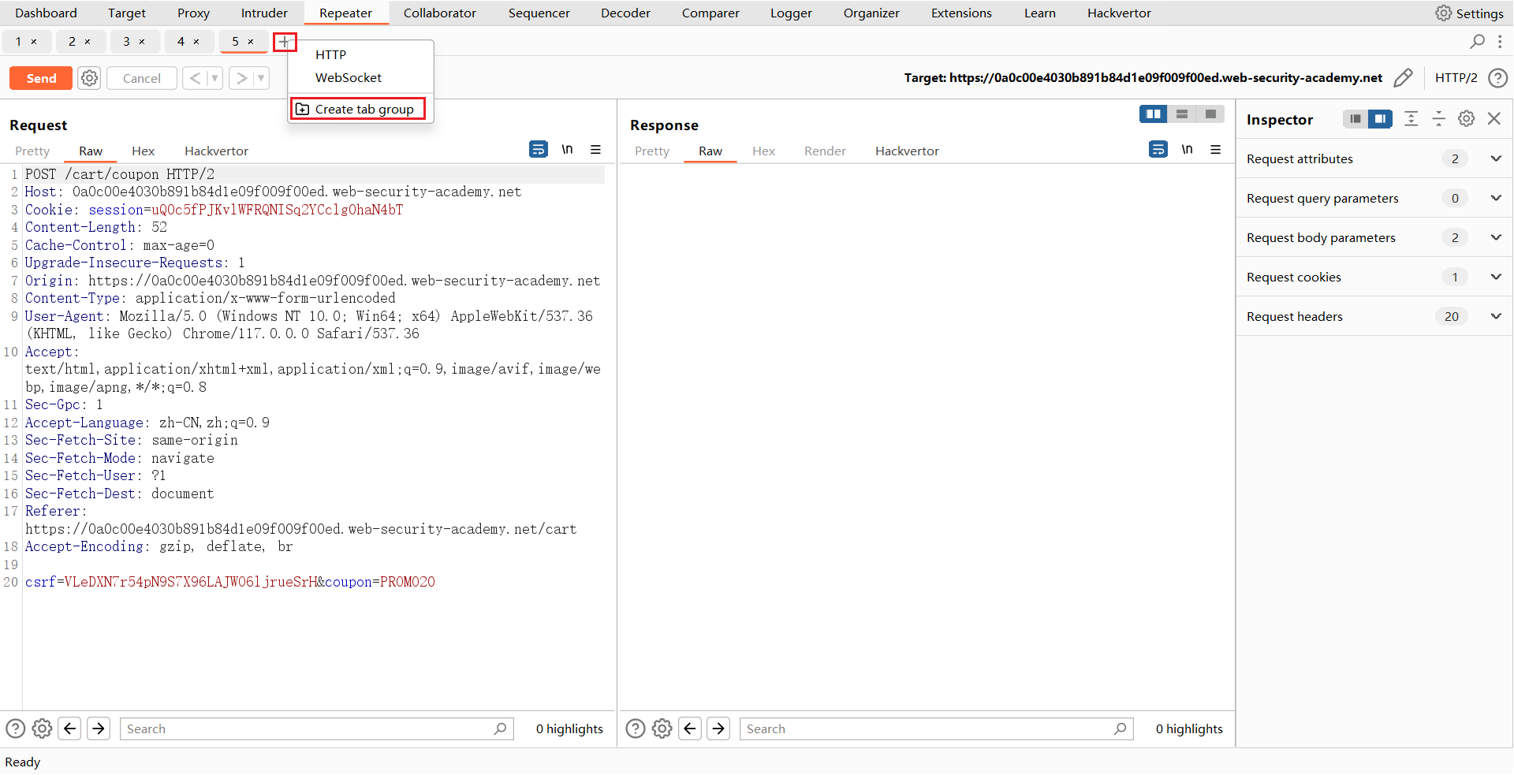
Task: Close the Inspector panel
Action: (1494, 119)
